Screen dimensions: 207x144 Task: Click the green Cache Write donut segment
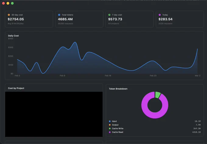point(158,95)
